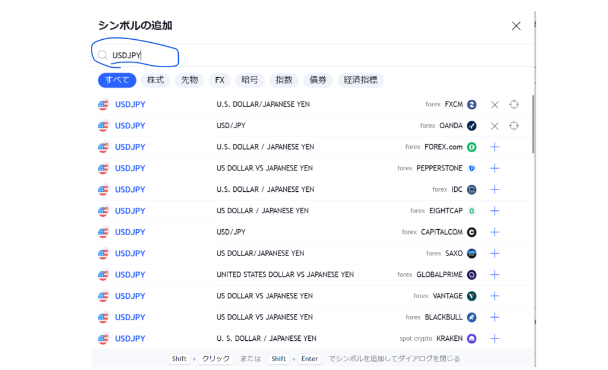This screenshot has width=608, height=370.
Task: Add USDJPY from KRAKEN with plus icon
Action: point(495,339)
